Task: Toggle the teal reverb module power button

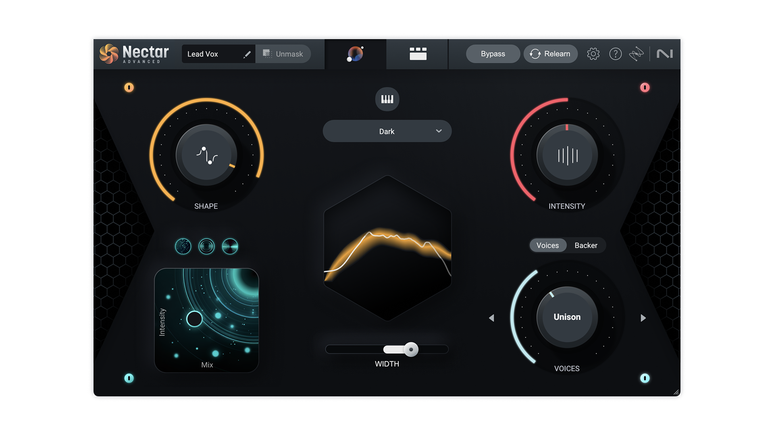Action: tap(129, 378)
